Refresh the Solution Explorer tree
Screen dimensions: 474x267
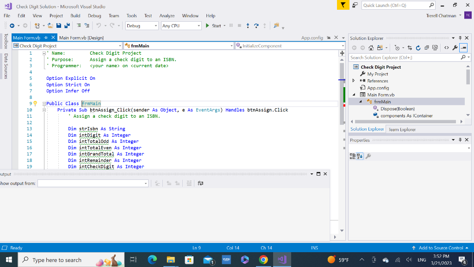point(418,48)
